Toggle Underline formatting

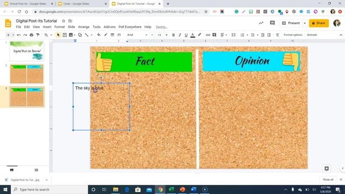186,35
